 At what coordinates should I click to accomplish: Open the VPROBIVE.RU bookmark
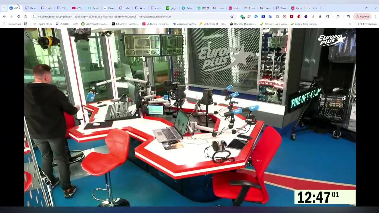coord(213,24)
